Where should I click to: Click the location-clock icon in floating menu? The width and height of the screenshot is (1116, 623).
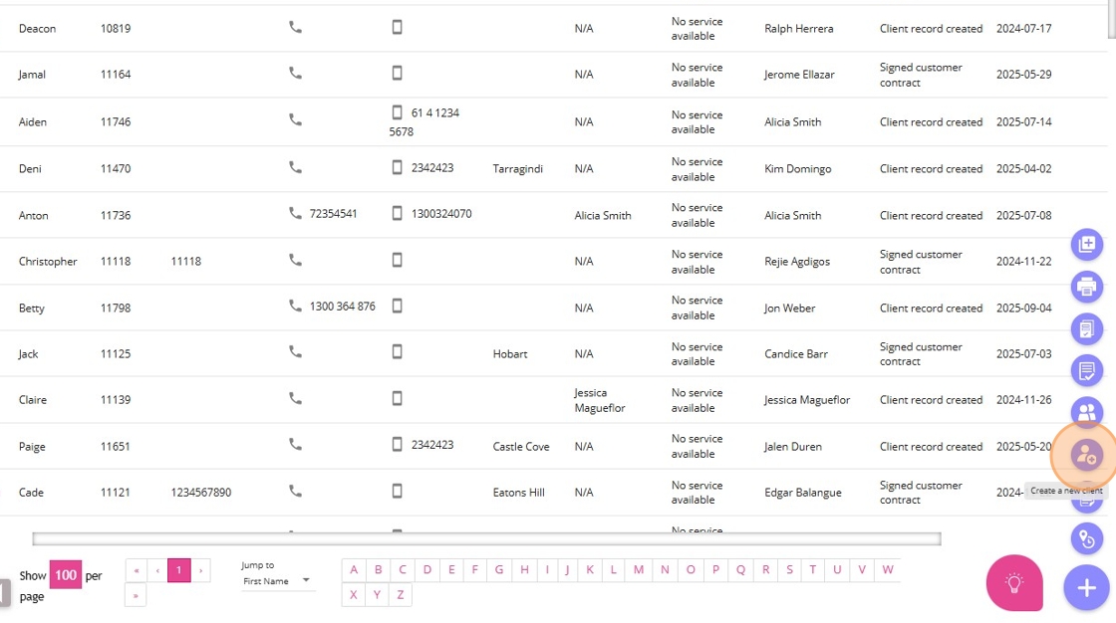pos(1086,539)
